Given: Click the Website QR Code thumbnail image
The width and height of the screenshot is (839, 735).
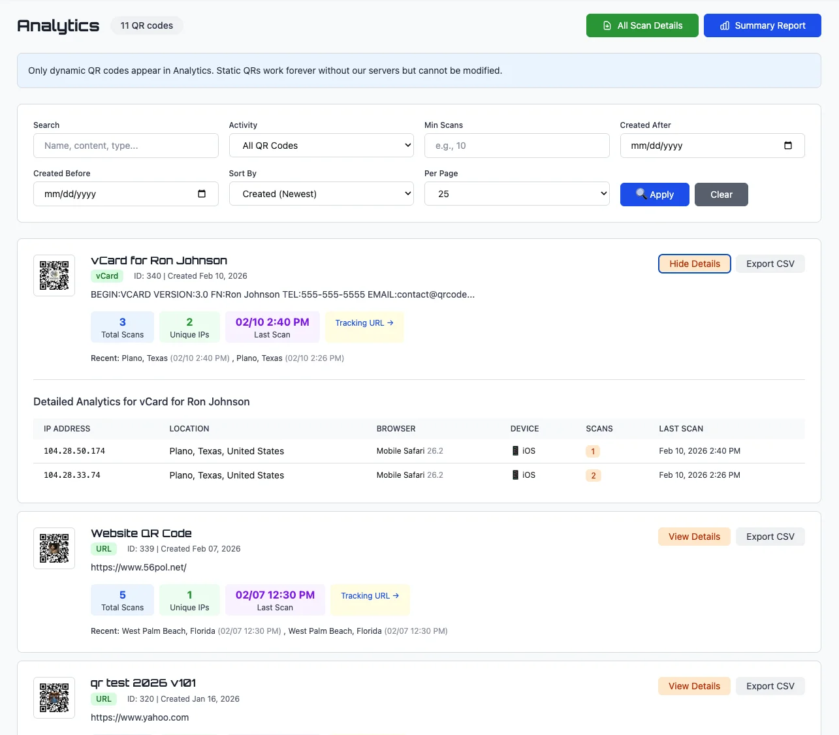Looking at the screenshot, I should coord(54,548).
